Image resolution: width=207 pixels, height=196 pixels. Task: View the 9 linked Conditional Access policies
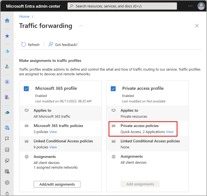53,147
